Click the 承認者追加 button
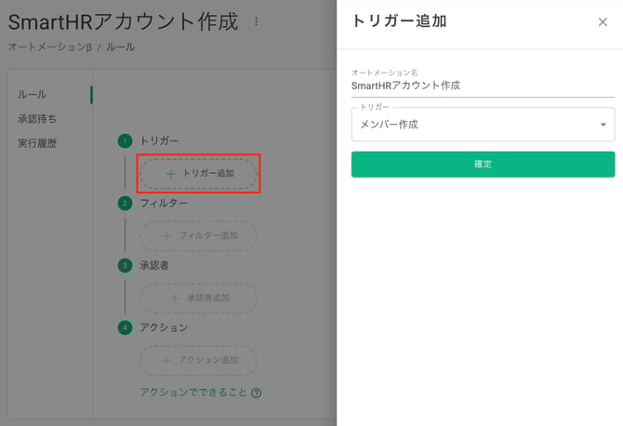 tap(198, 298)
